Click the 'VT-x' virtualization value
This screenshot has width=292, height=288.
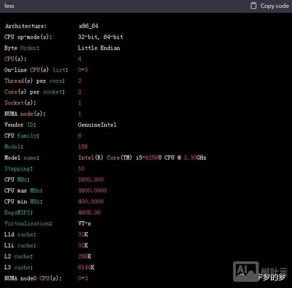[84, 223]
